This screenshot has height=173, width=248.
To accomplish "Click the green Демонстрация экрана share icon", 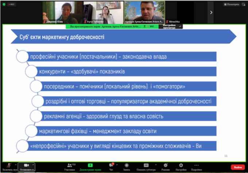I will (90, 165).
